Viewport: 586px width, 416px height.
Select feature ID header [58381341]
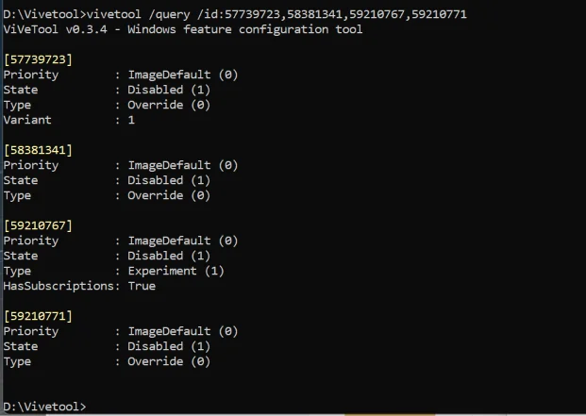pos(38,150)
